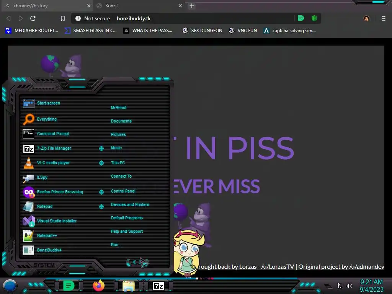Open Firefox from the taskbar
The image size is (392, 294).
point(99,286)
